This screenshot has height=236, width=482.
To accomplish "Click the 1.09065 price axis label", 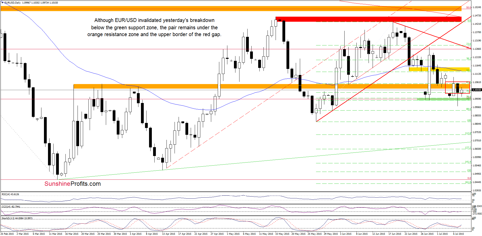I will pos(477,107).
